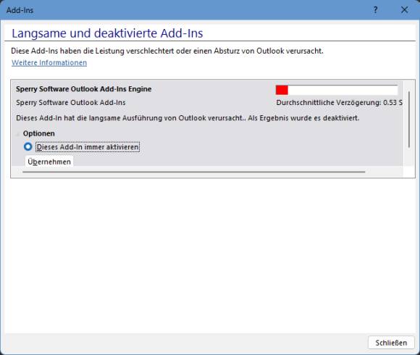Click the deactivation explanation sentence

tap(188, 118)
